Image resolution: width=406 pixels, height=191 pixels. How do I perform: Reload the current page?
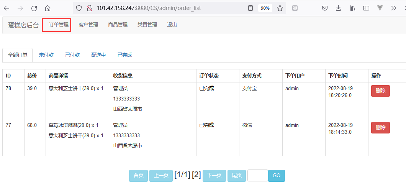coord(34,8)
